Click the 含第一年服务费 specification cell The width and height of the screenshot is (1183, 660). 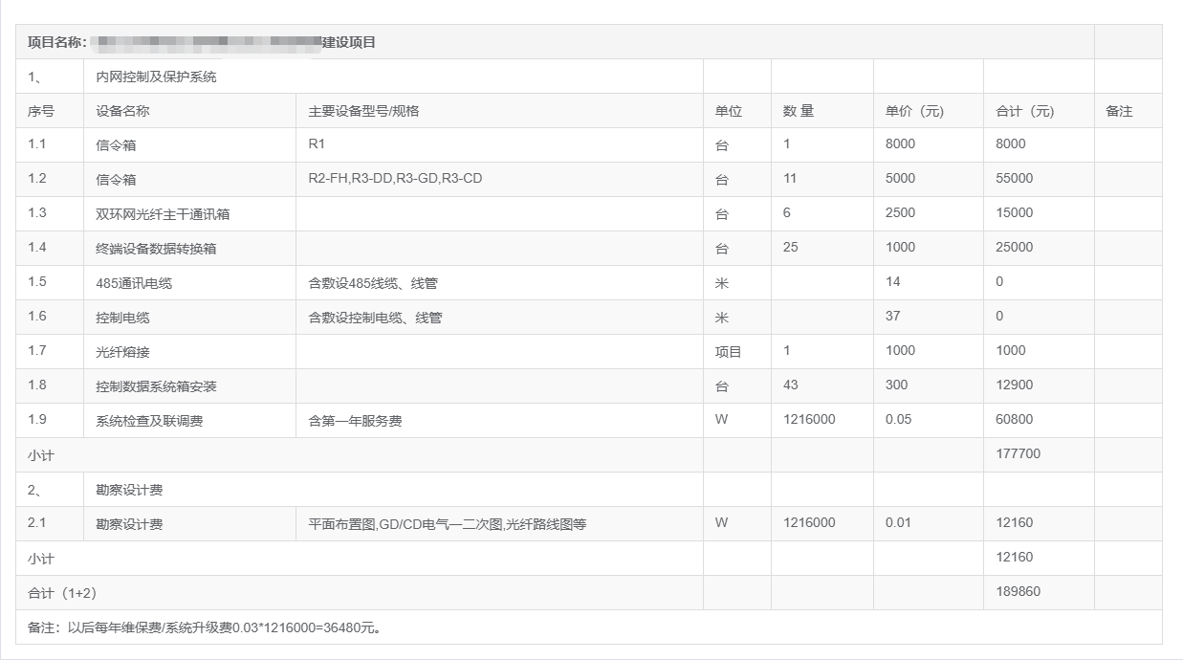(x=355, y=421)
